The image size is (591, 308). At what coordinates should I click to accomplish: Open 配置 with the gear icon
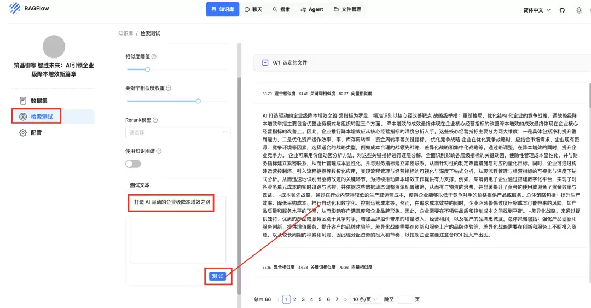coord(31,133)
